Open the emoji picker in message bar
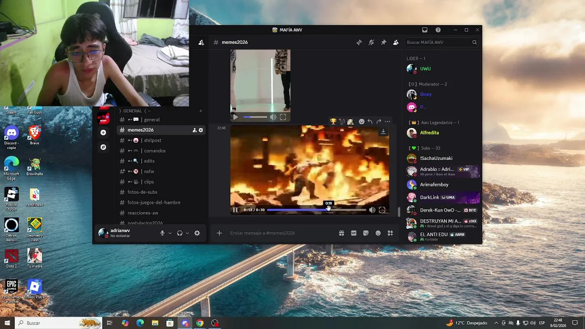Viewport: 585px width, 329px height. coord(378,233)
